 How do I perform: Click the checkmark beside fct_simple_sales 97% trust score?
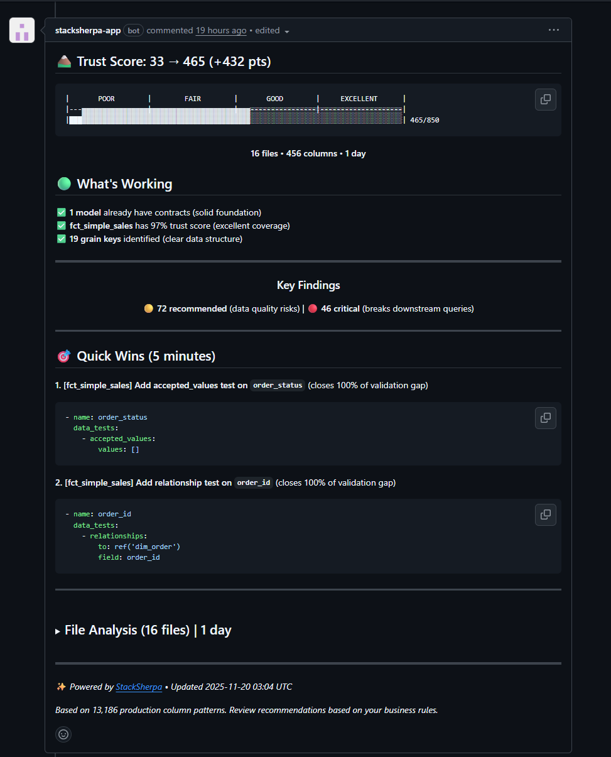62,226
